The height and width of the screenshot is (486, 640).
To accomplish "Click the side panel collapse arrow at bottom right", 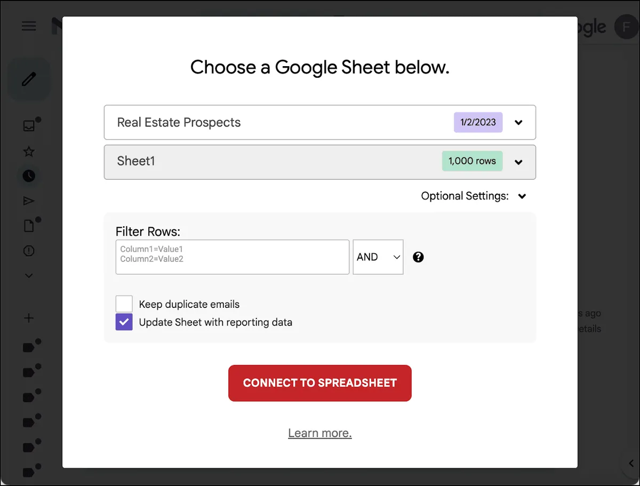I will (631, 463).
